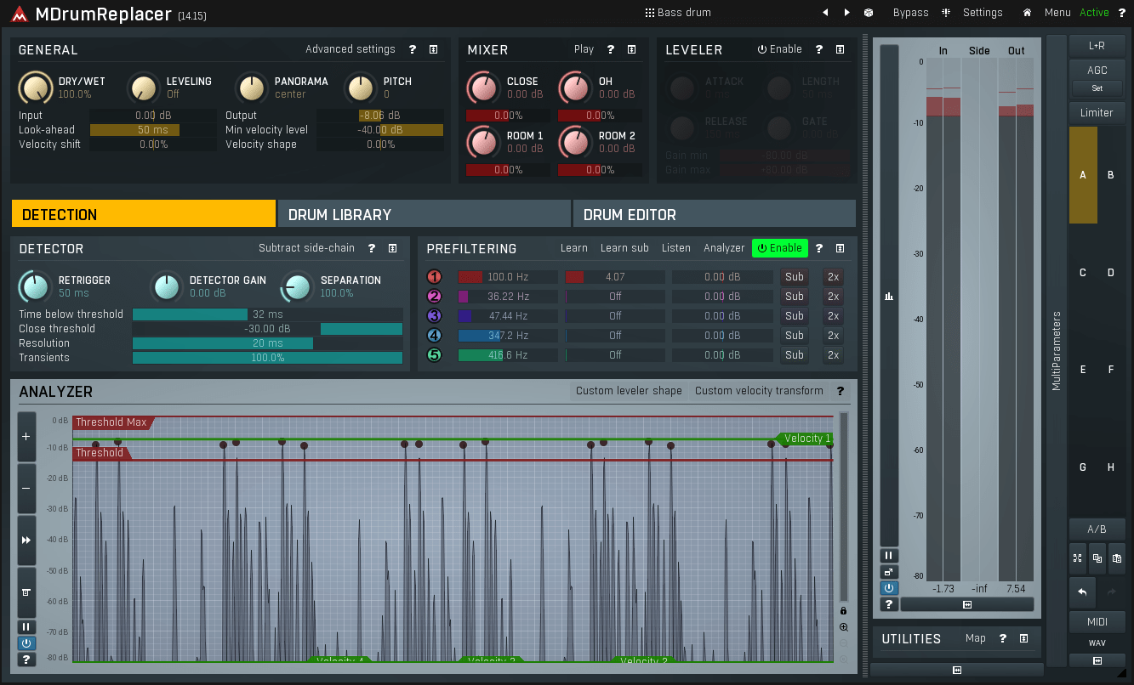Toggle prefilter band 2 on/off
This screenshot has height=685, width=1134.
(x=435, y=297)
